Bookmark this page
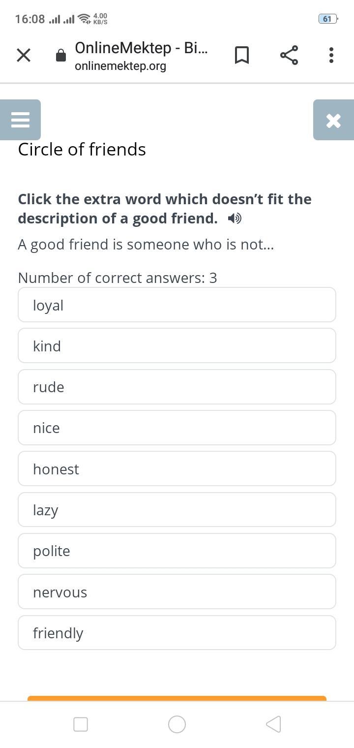The height and width of the screenshot is (748, 354). pos(241,55)
